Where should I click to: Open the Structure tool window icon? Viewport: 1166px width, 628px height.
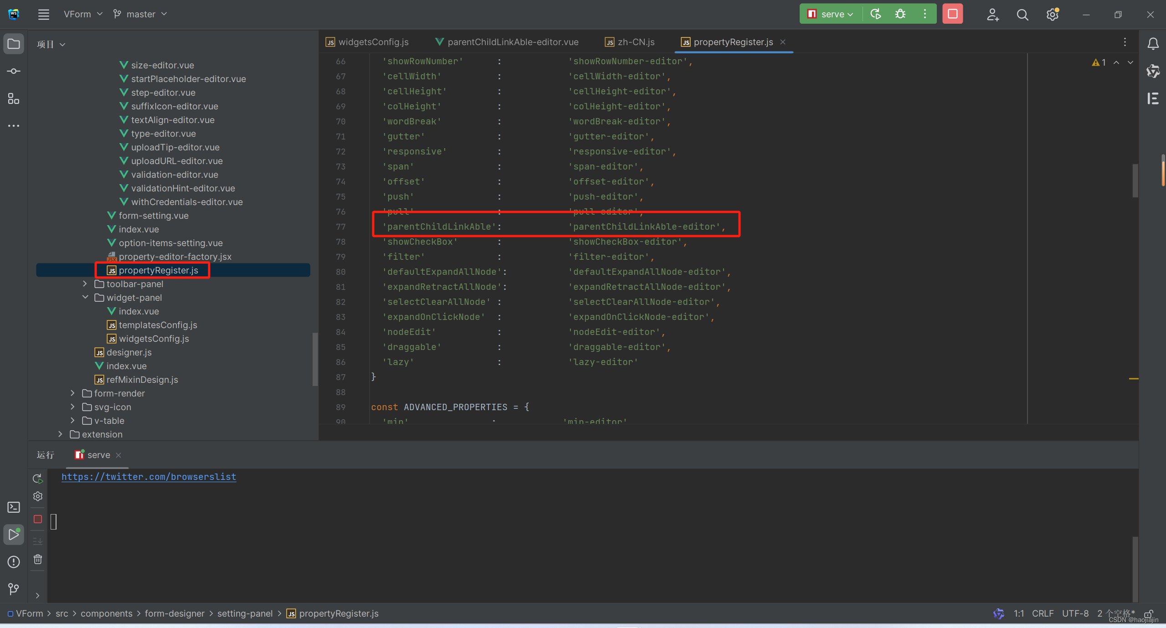pyautogui.click(x=14, y=98)
